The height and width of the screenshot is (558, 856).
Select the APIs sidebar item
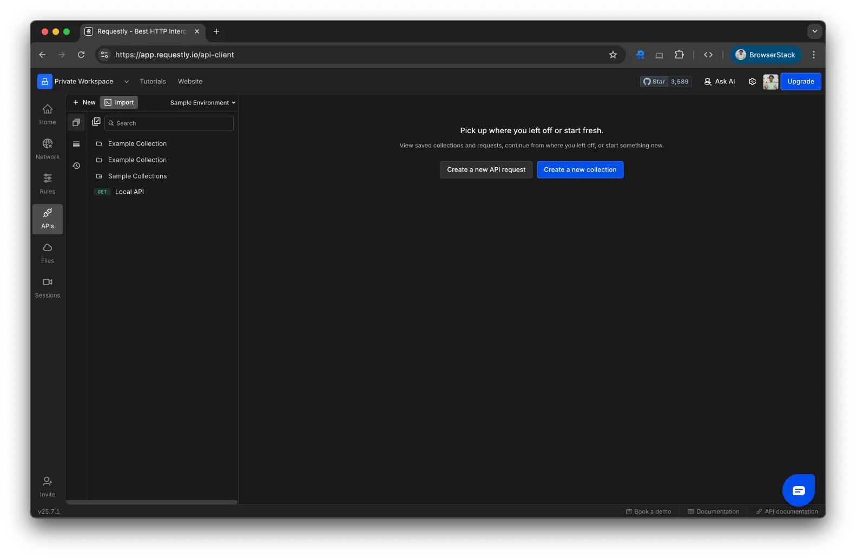tap(48, 219)
